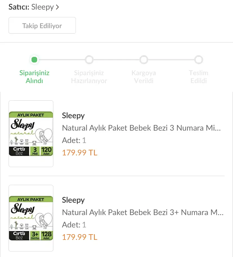Open the Bebek Bezi 3+ Numara product title
233x257 pixels.
pyautogui.click(x=143, y=213)
